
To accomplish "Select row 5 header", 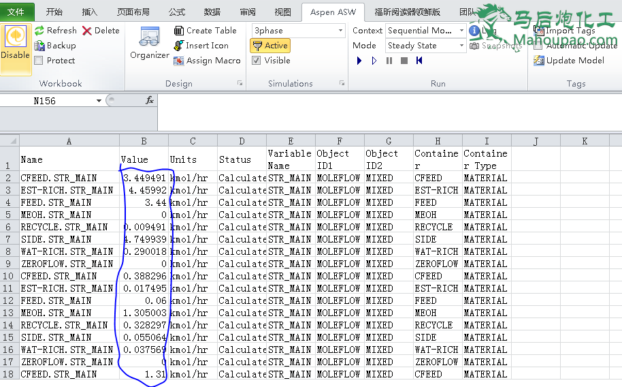I will [x=10, y=215].
